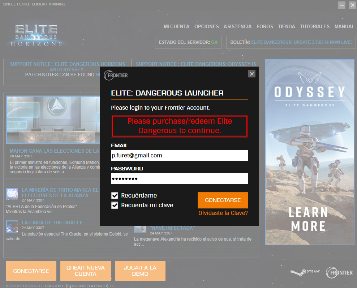Click the EMAIL input field
The width and height of the screenshot is (357, 288).
coord(180,156)
